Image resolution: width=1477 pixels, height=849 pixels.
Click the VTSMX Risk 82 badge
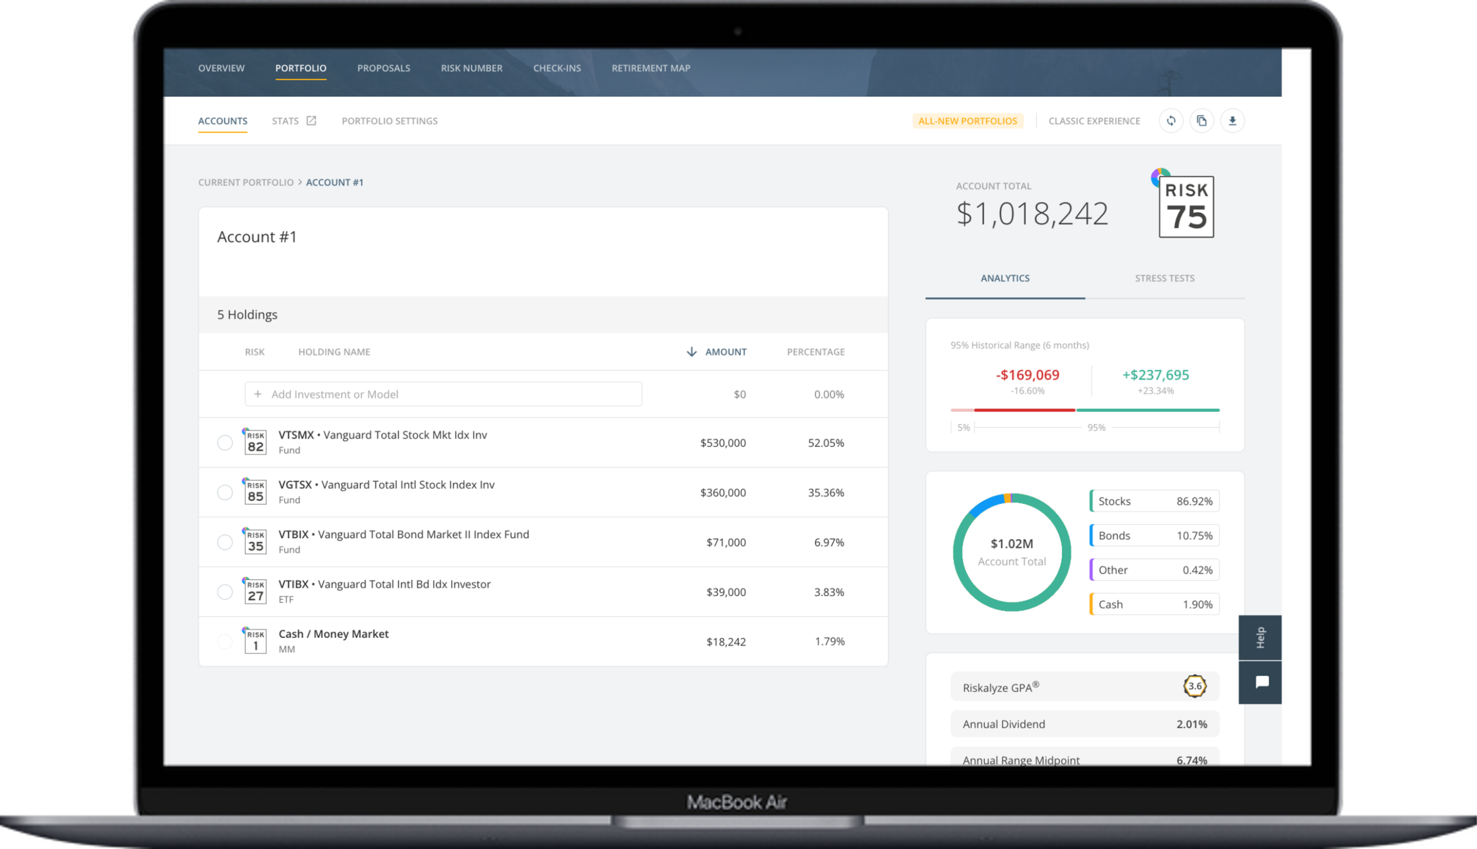(255, 442)
